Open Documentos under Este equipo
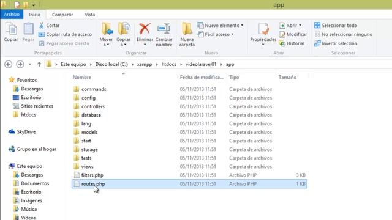Viewport: 392px width, 220px height. (35, 183)
